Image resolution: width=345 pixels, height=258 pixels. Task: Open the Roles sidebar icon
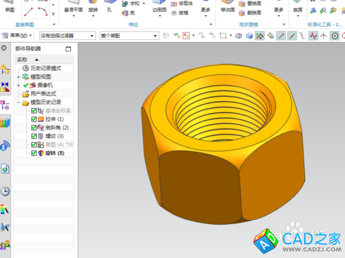click(5, 245)
